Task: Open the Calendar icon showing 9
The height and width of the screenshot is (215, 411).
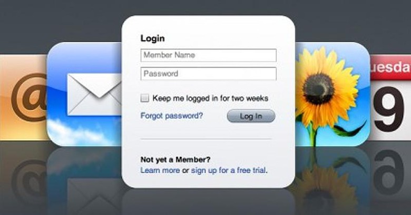Action: click(x=390, y=97)
